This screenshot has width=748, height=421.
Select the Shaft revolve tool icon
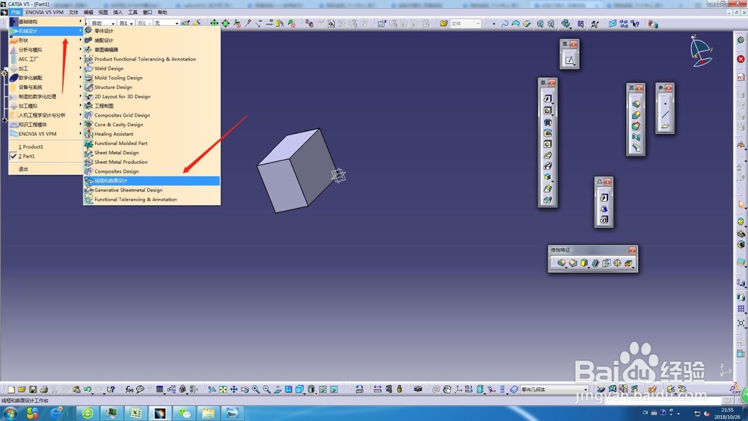tap(548, 122)
